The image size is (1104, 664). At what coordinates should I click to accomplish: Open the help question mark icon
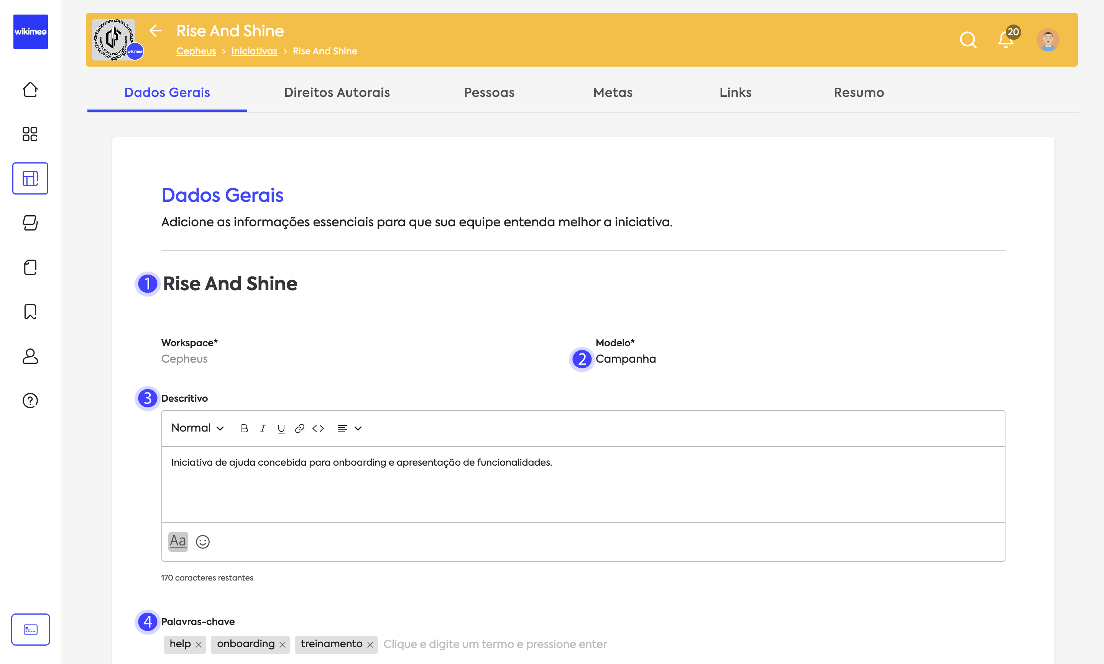[30, 401]
